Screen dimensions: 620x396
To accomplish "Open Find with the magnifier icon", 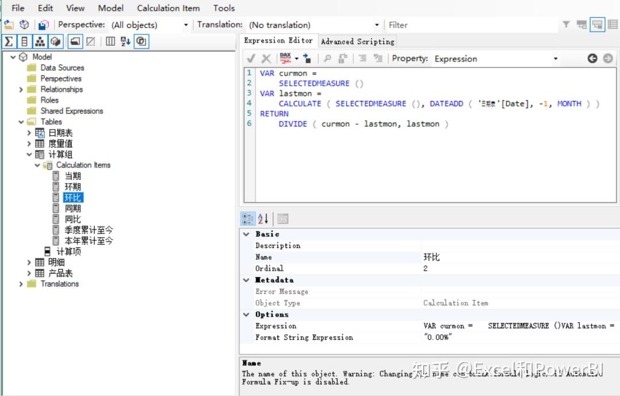I will point(327,59).
